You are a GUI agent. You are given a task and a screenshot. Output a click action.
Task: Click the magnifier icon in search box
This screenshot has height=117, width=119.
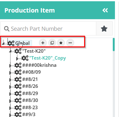pos(7,29)
